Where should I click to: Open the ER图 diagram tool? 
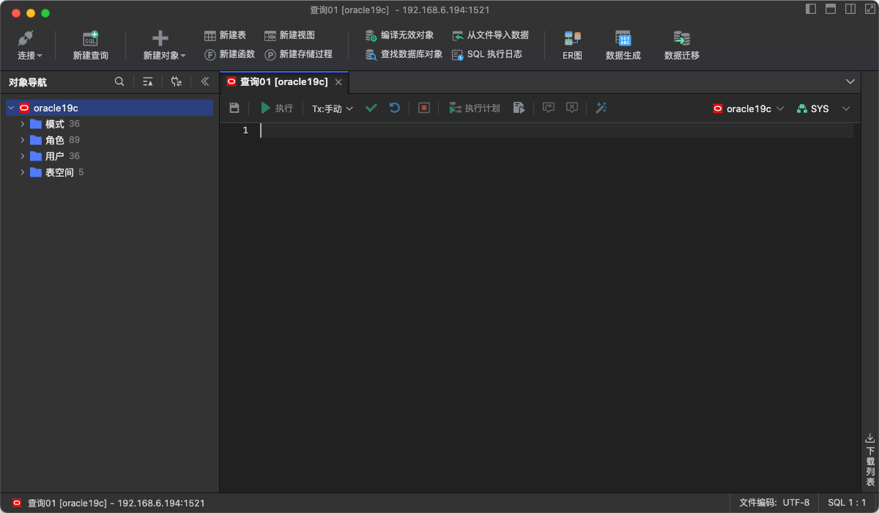click(x=571, y=44)
